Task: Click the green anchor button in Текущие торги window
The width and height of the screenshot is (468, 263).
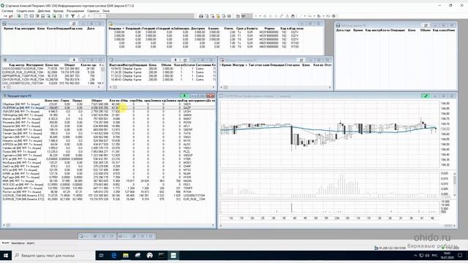Action: [184, 96]
